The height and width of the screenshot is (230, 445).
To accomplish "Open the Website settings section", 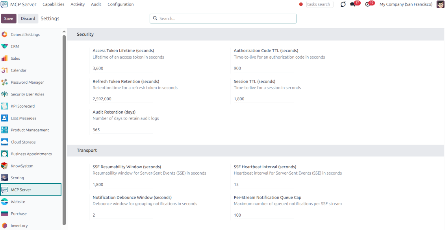I will point(19,201).
